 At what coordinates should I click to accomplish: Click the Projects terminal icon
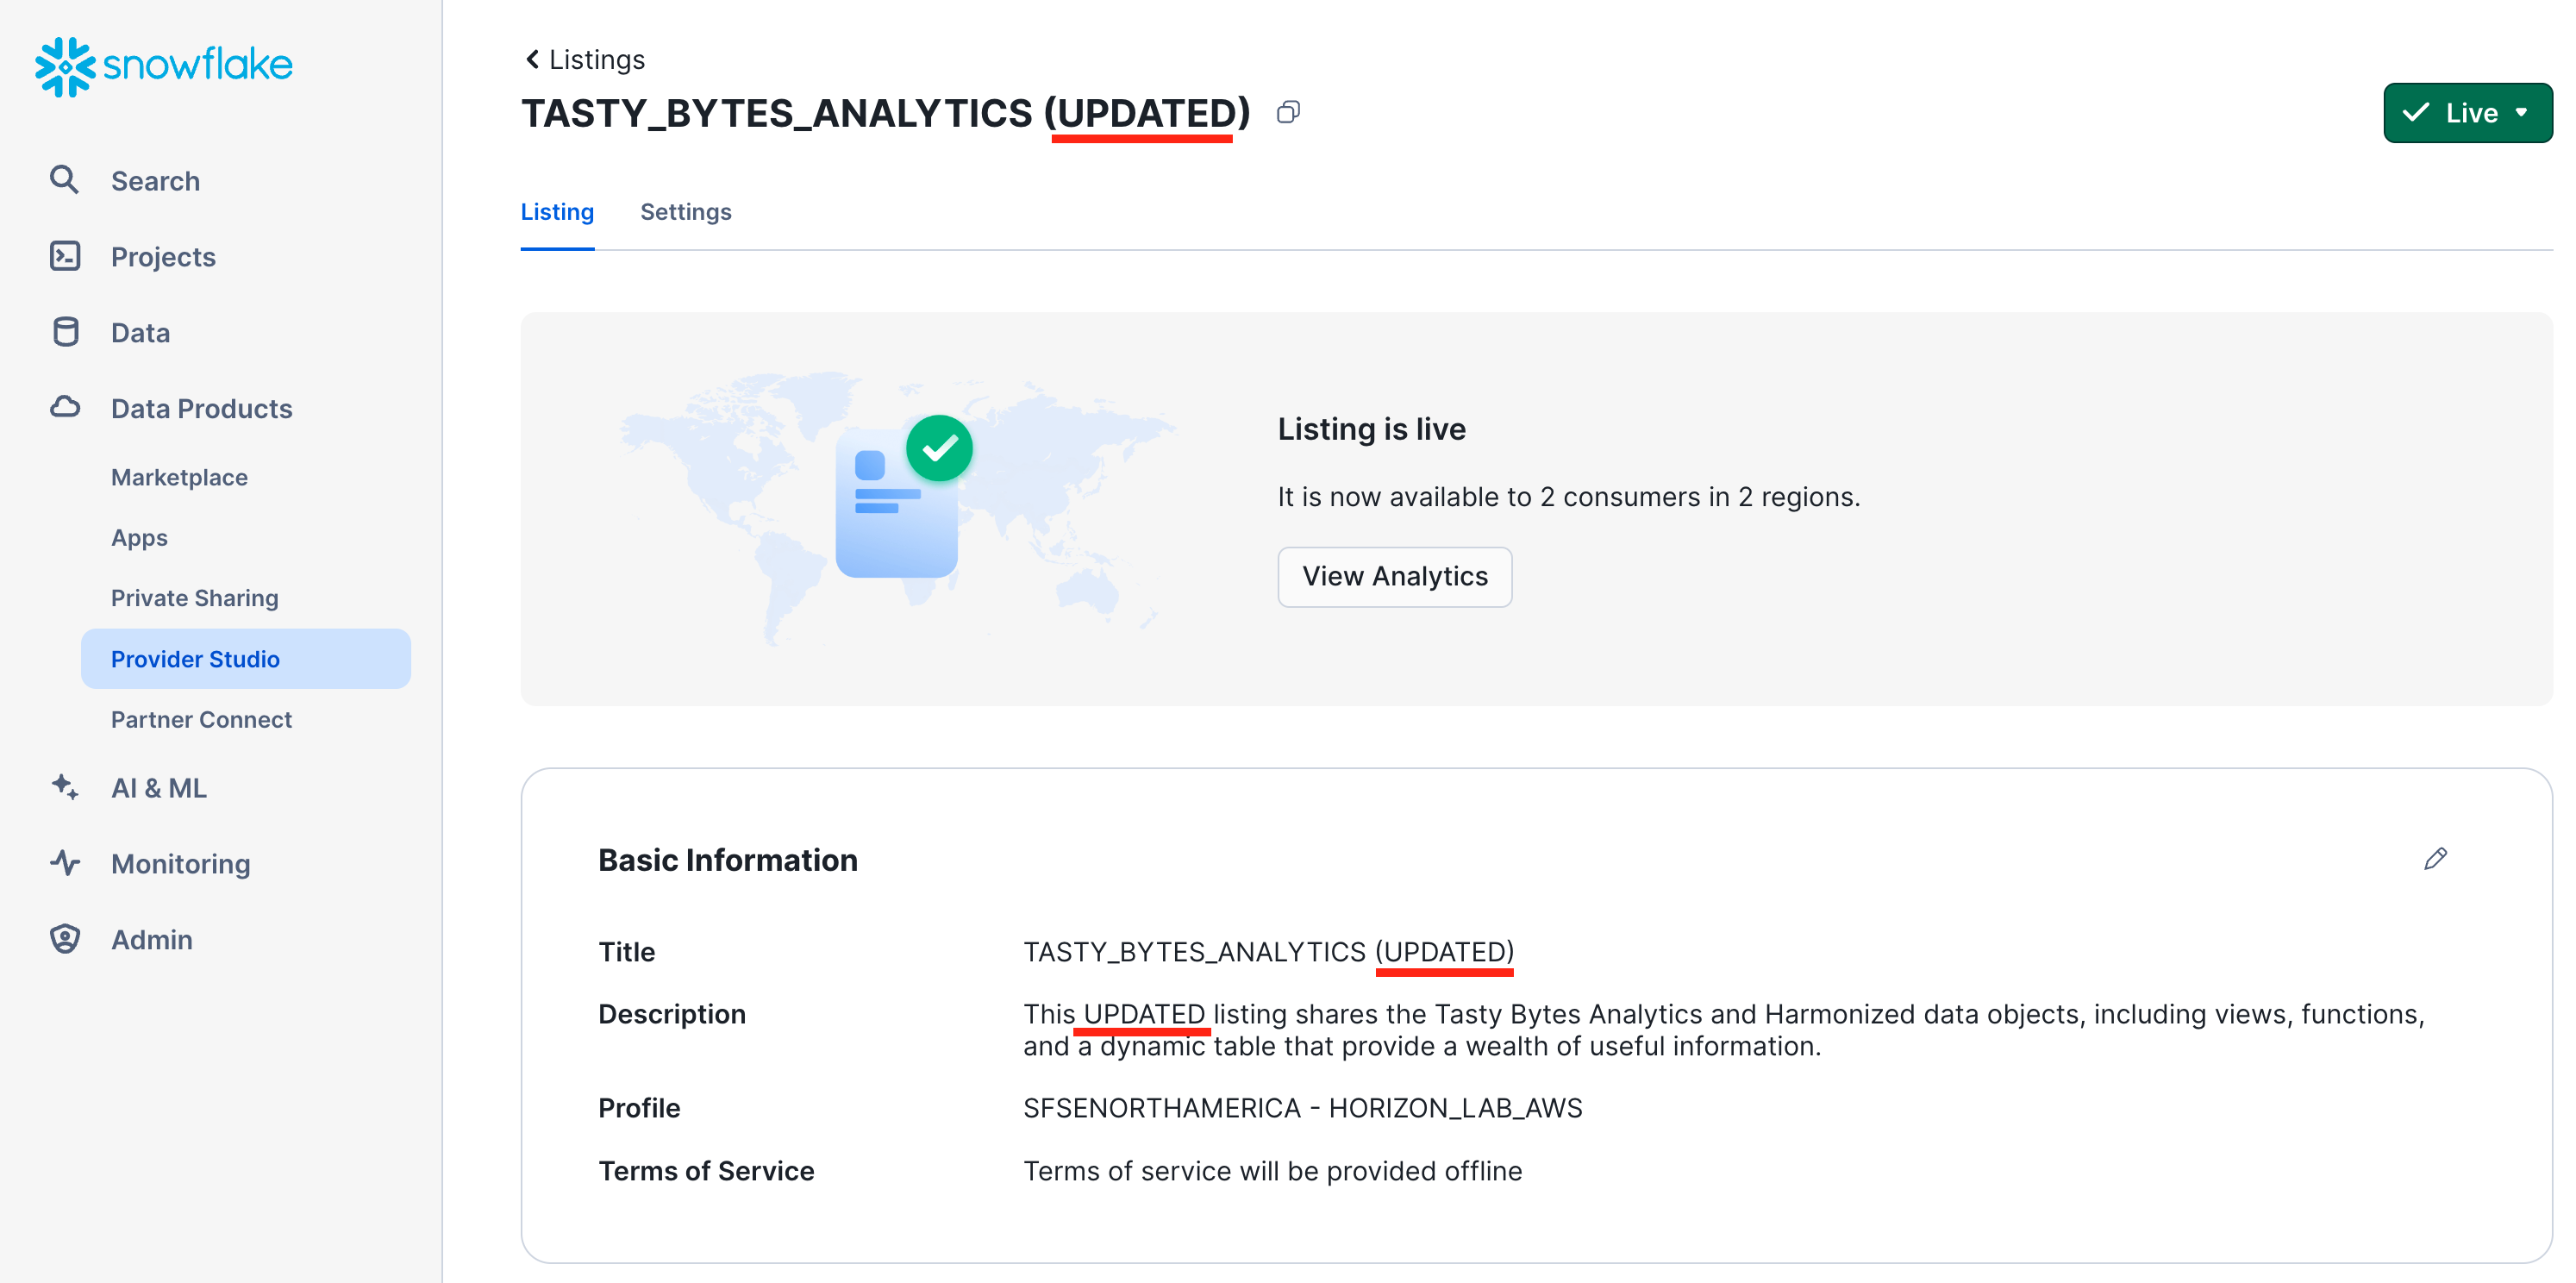click(x=65, y=256)
